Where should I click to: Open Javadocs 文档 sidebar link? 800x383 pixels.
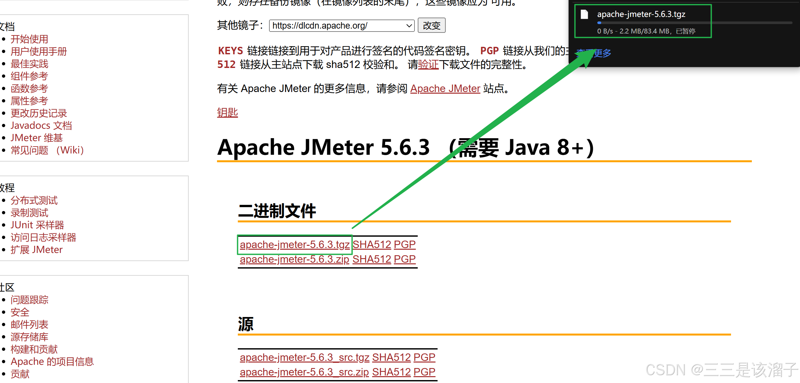[41, 125]
